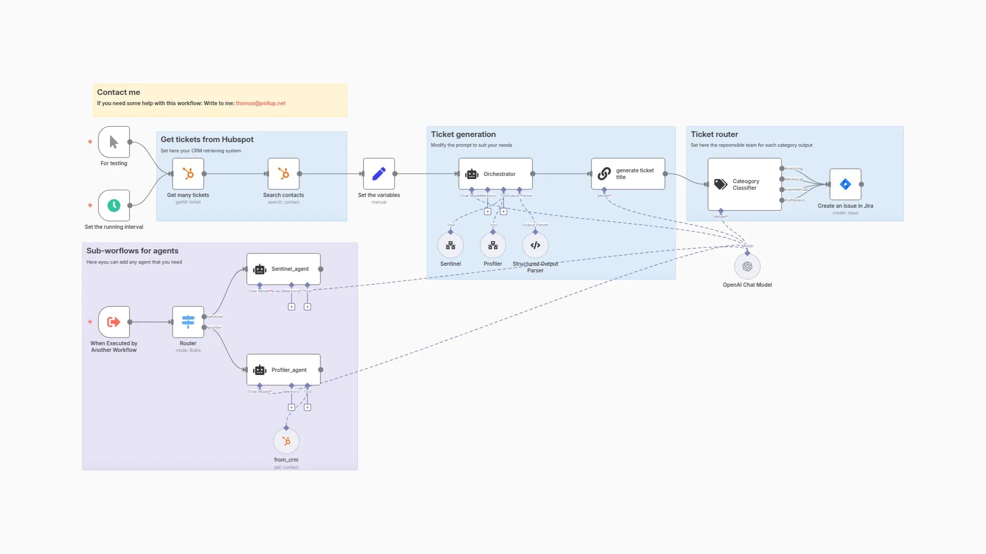This screenshot has height=554, width=986.
Task: Open the Sentinel tool sub-node
Action: coord(450,245)
